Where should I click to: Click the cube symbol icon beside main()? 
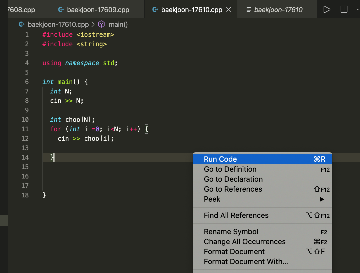point(101,24)
